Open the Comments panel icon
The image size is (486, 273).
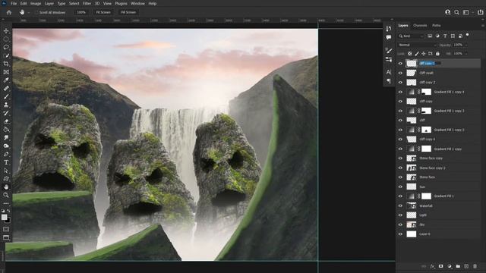389,37
